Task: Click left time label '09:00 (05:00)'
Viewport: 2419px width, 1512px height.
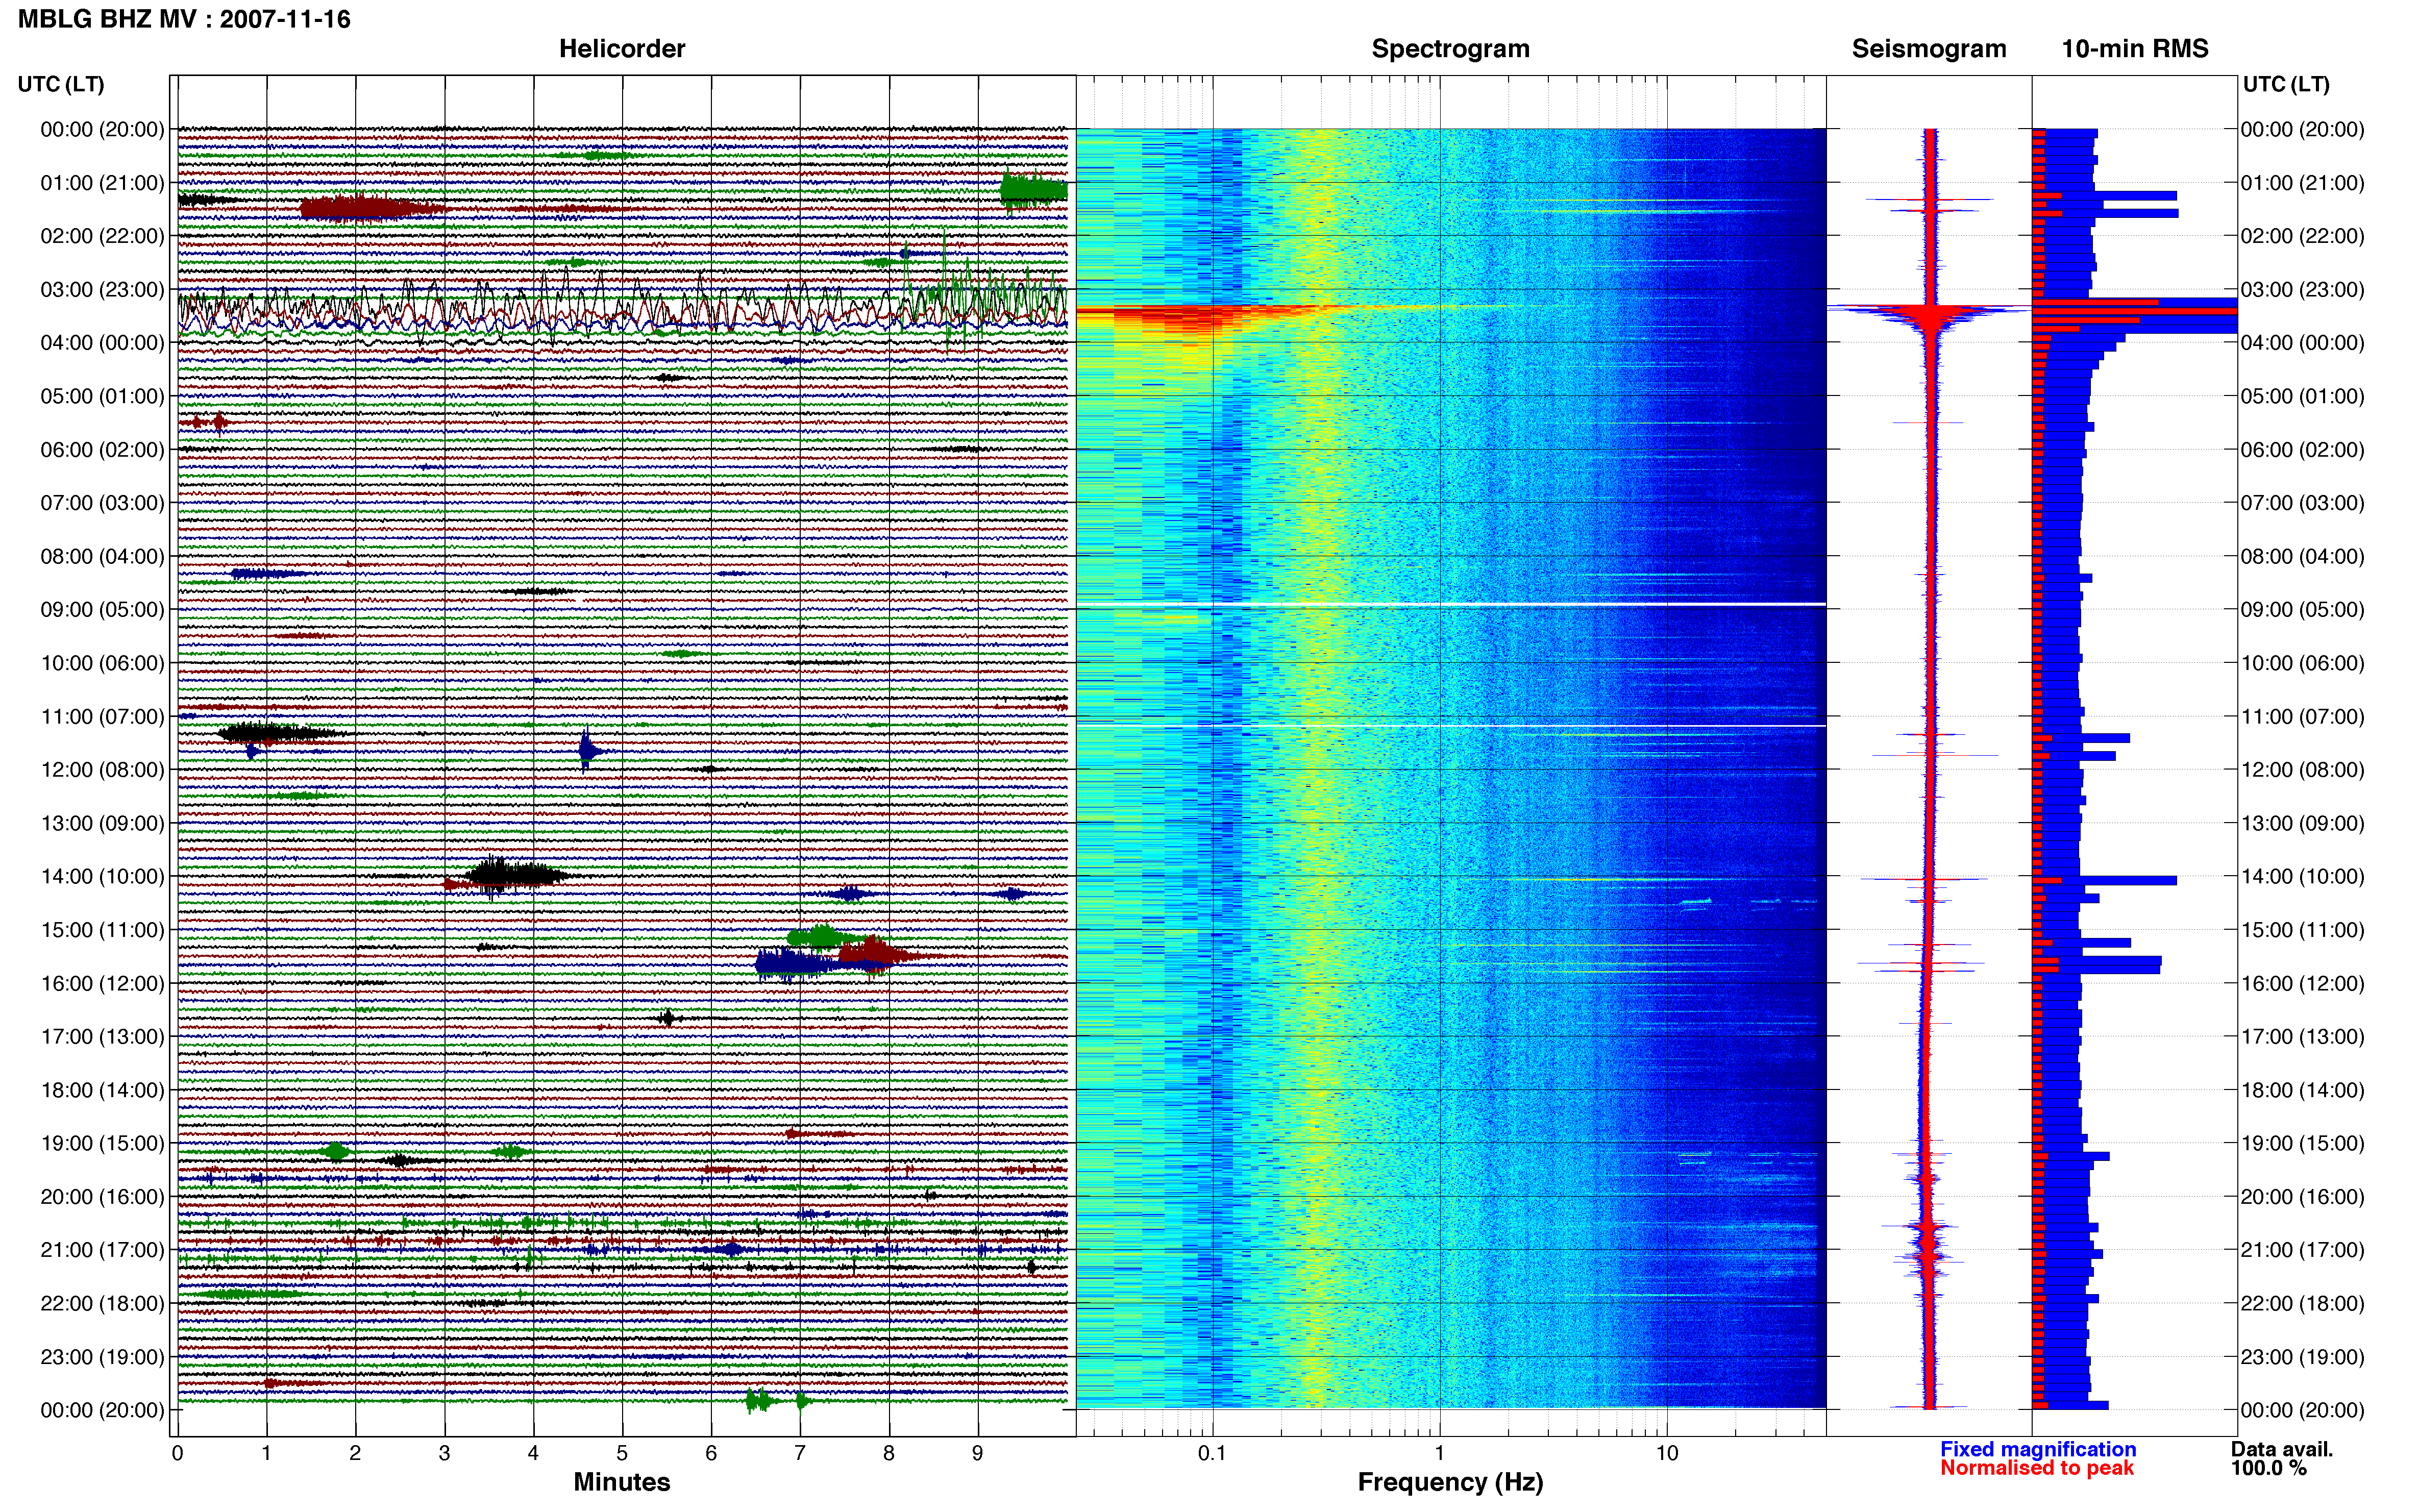Action: [x=102, y=609]
